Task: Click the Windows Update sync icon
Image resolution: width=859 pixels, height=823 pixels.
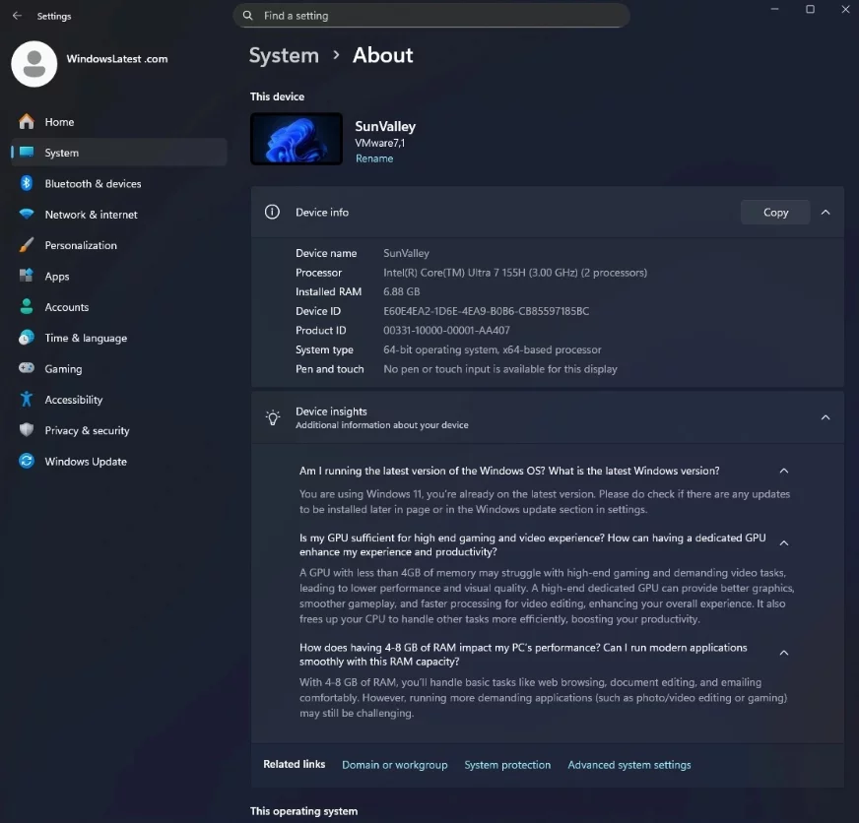Action: pos(27,461)
